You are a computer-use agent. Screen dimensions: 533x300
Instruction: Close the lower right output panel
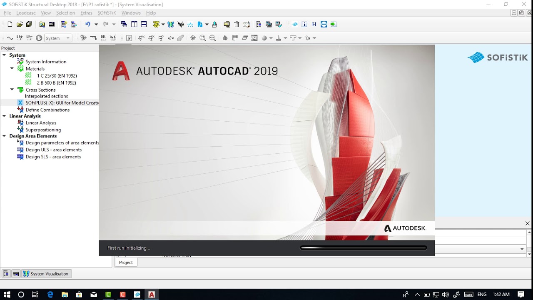click(x=528, y=223)
